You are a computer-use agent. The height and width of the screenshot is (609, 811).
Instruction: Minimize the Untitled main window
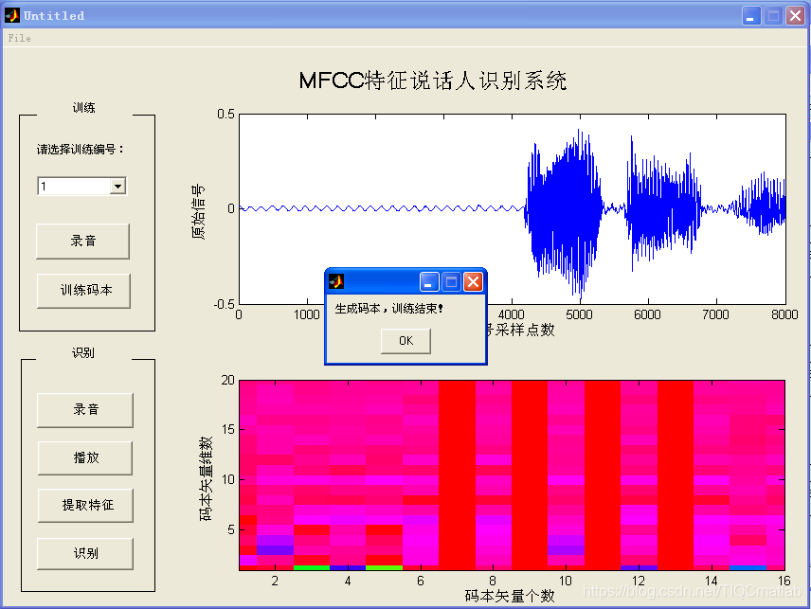coord(751,15)
